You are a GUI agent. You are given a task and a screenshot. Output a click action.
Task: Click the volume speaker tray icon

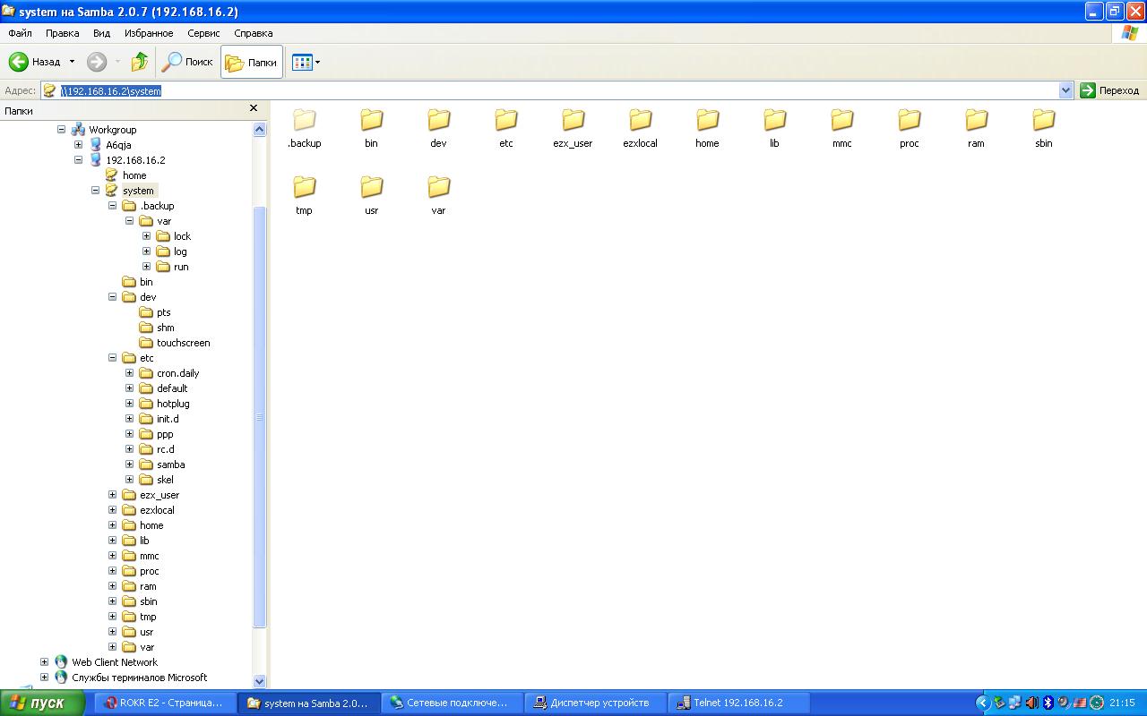point(1031,703)
